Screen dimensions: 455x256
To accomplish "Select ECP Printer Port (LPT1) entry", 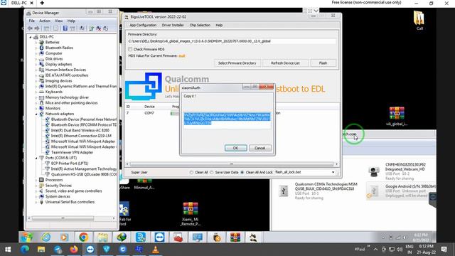I will coord(70,164).
